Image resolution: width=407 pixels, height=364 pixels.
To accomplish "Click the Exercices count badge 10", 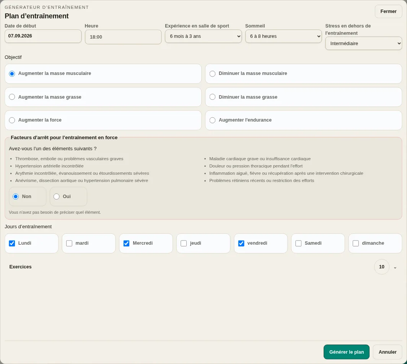I will click(x=382, y=267).
